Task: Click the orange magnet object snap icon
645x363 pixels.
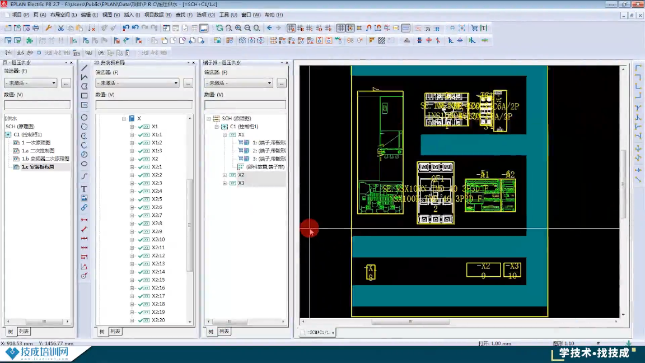Action: tap(368, 28)
